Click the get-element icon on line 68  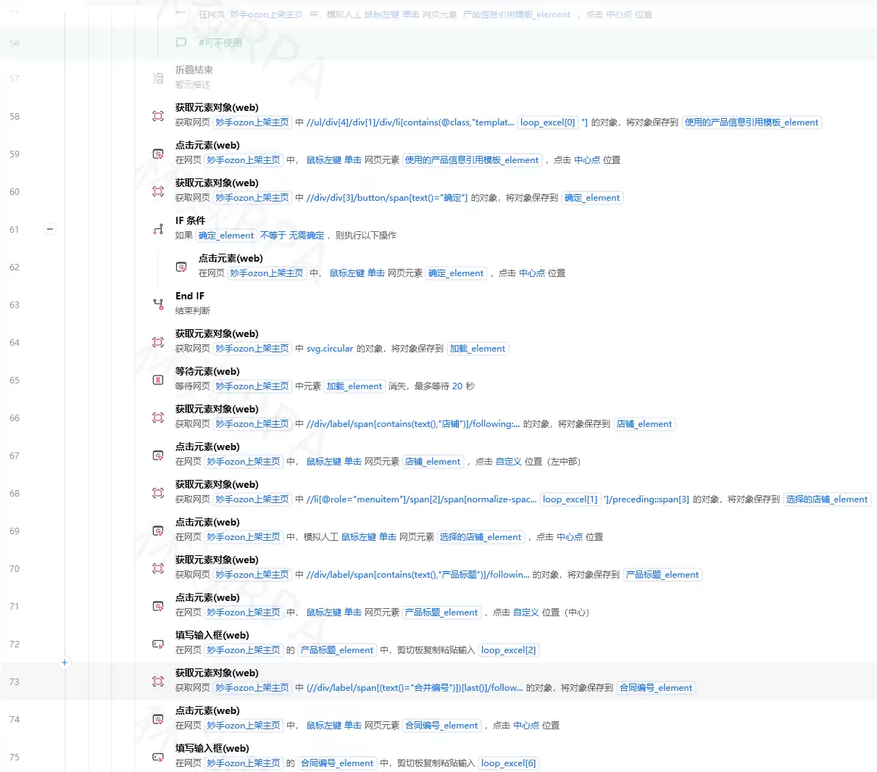coord(158,493)
